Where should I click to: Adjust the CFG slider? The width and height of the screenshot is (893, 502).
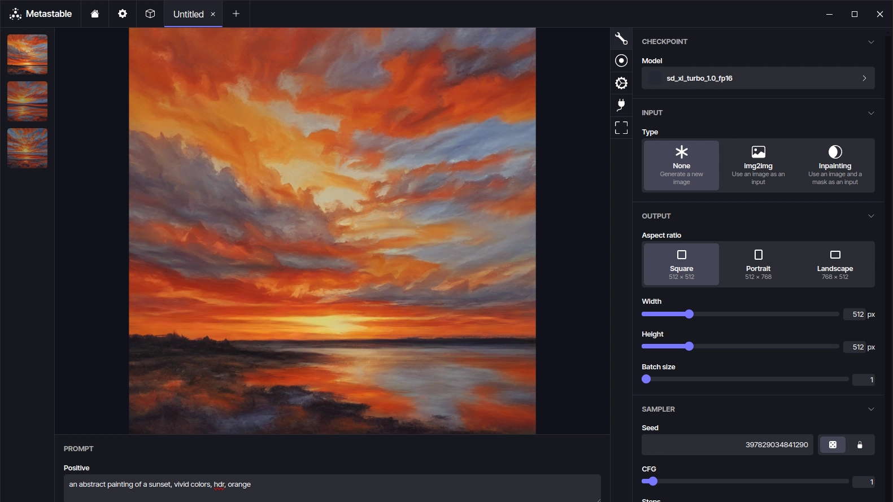(745, 481)
